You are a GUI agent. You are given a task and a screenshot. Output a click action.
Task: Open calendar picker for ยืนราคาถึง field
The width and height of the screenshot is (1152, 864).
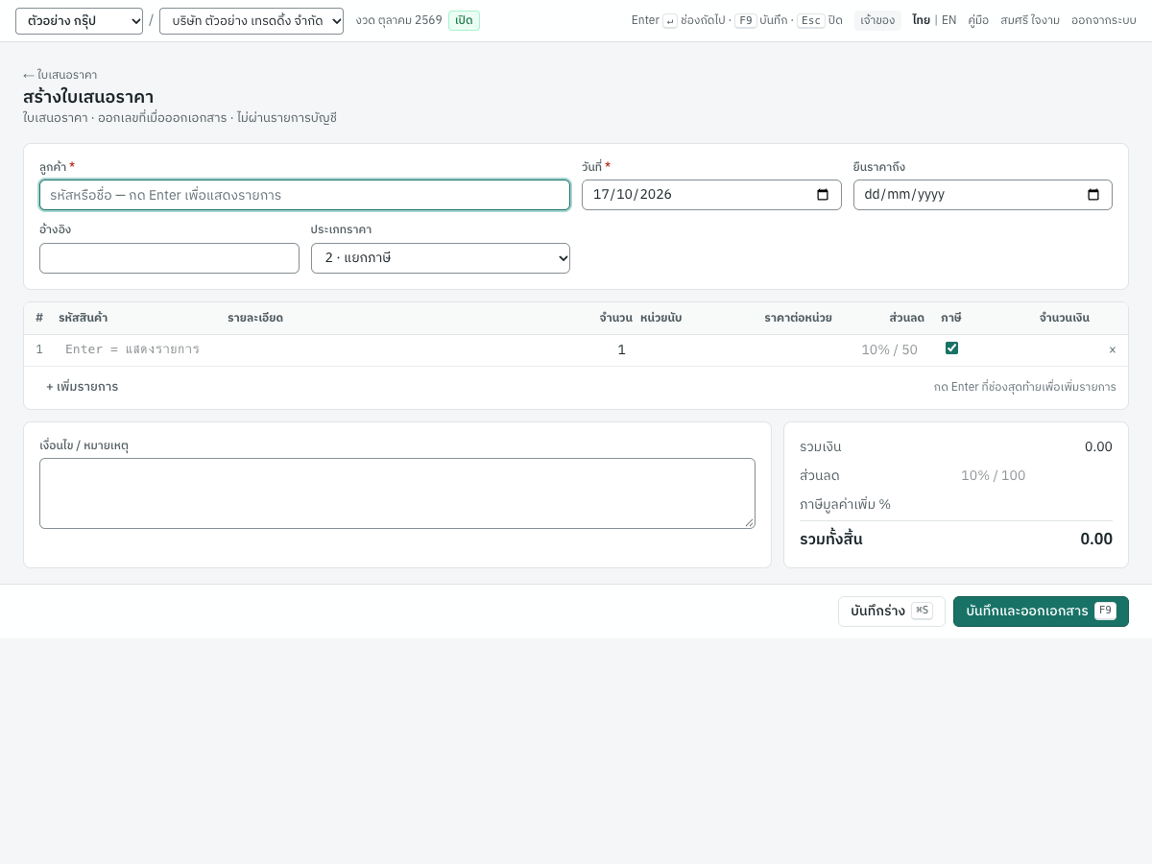[1093, 195]
